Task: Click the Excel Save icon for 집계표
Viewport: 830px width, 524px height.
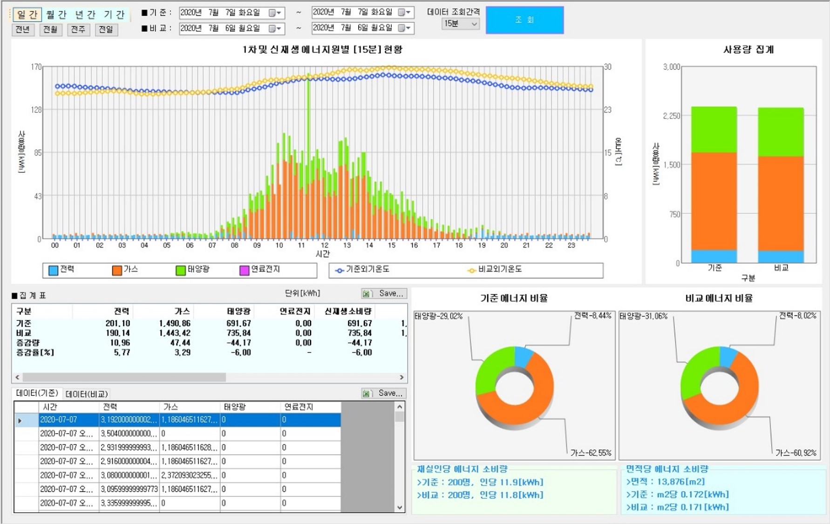Action: (367, 293)
